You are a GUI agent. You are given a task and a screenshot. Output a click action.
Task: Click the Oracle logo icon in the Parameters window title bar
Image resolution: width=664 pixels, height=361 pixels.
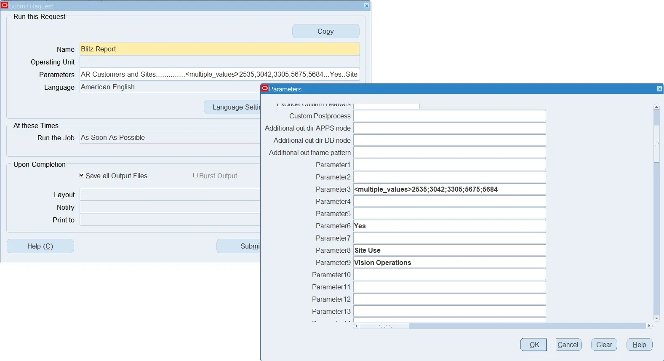[x=265, y=88]
